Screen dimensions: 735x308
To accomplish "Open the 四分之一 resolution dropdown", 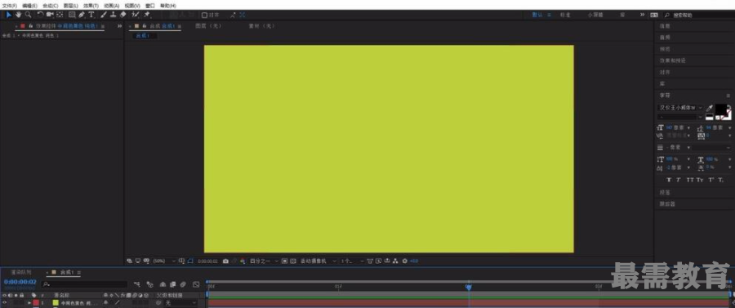I will [264, 261].
